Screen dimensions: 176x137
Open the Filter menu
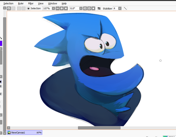point(31,3)
